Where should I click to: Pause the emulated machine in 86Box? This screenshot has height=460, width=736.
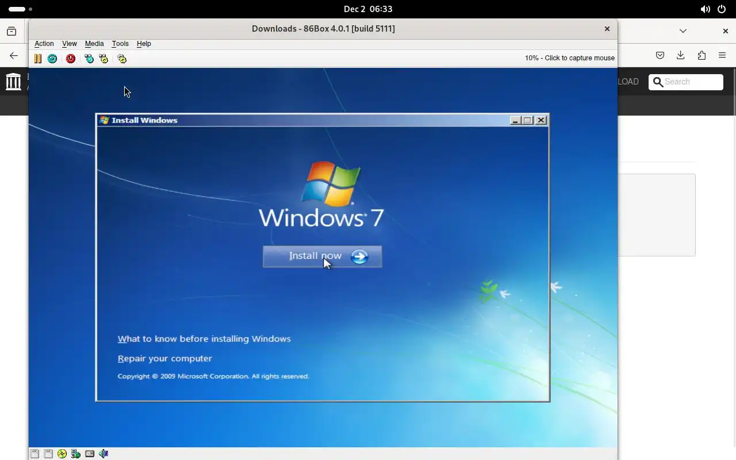38,59
